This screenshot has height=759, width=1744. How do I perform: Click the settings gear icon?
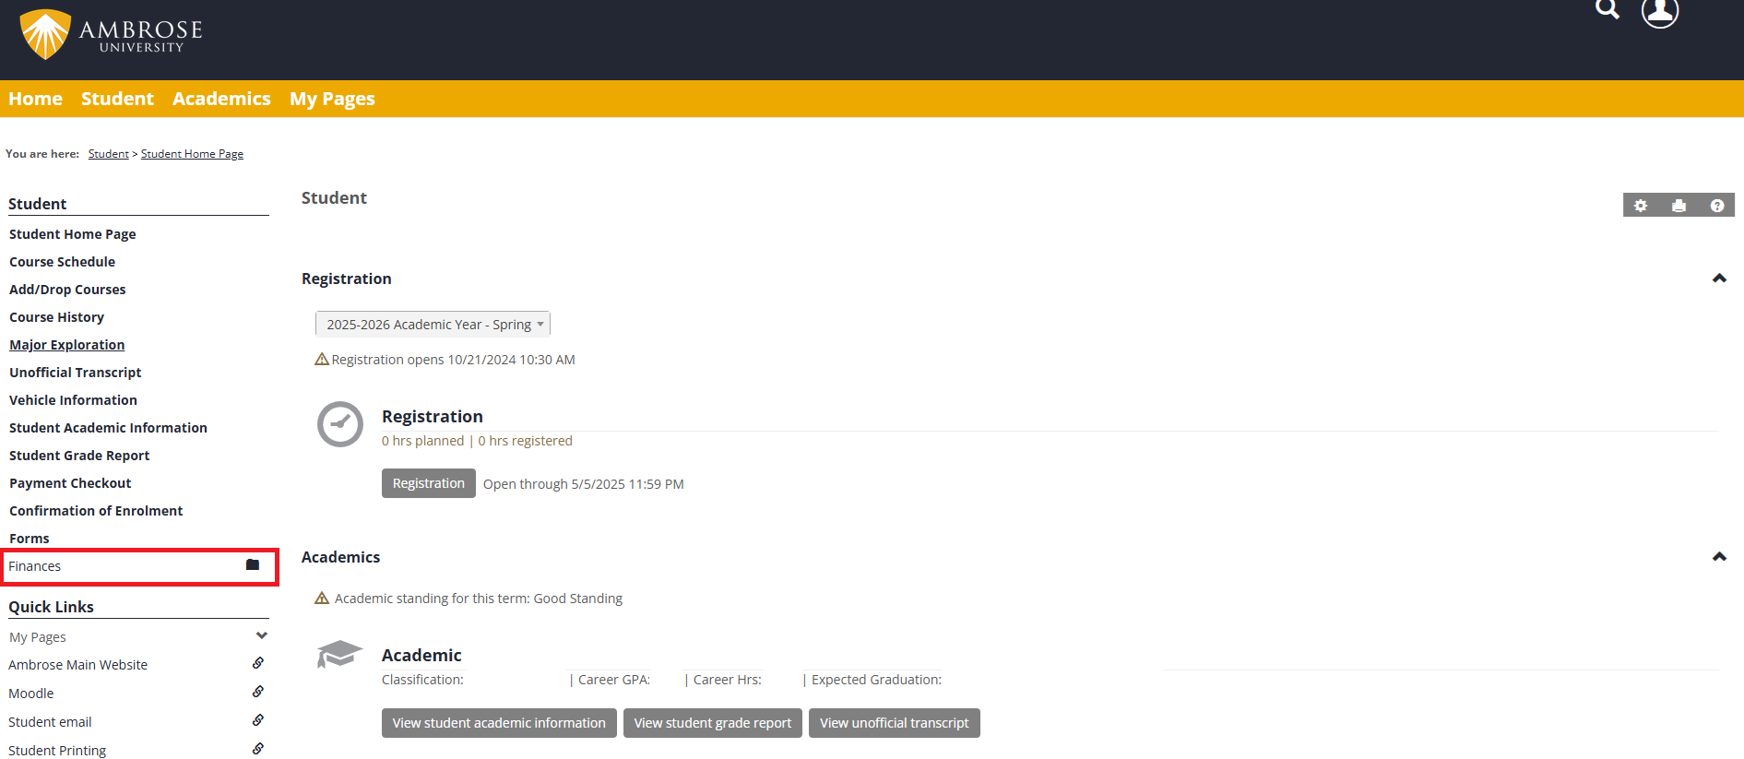(1641, 206)
